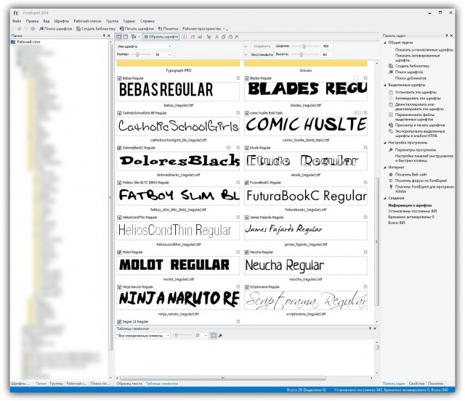The image size is (465, 401).
Task: Click the Размер slider handle
Action: click(x=137, y=54)
